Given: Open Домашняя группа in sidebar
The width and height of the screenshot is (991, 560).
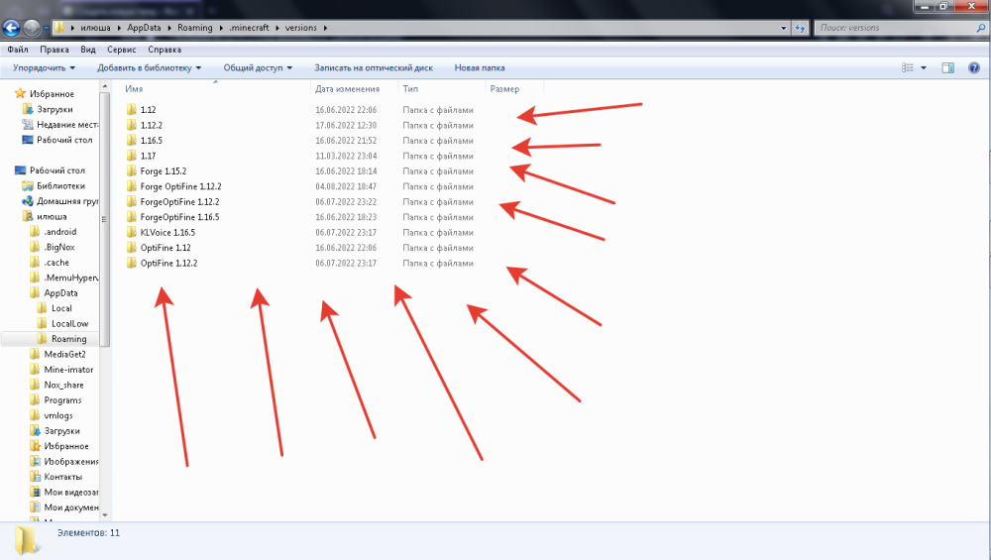Looking at the screenshot, I should (x=67, y=201).
